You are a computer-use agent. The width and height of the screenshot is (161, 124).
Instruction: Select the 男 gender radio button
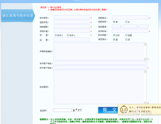(114, 22)
